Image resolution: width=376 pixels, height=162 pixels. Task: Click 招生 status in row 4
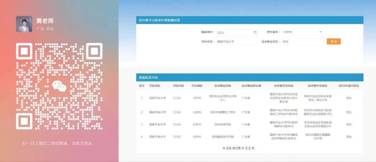[x=349, y=137]
